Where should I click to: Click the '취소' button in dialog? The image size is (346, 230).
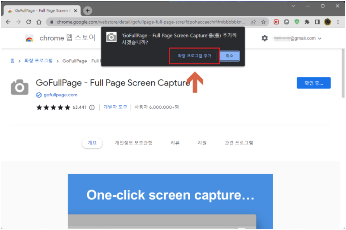[229, 56]
